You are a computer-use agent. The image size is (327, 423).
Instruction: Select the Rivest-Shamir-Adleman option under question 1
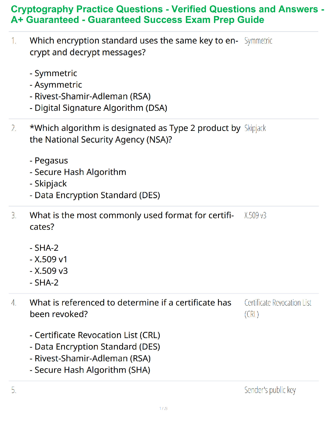[90, 96]
